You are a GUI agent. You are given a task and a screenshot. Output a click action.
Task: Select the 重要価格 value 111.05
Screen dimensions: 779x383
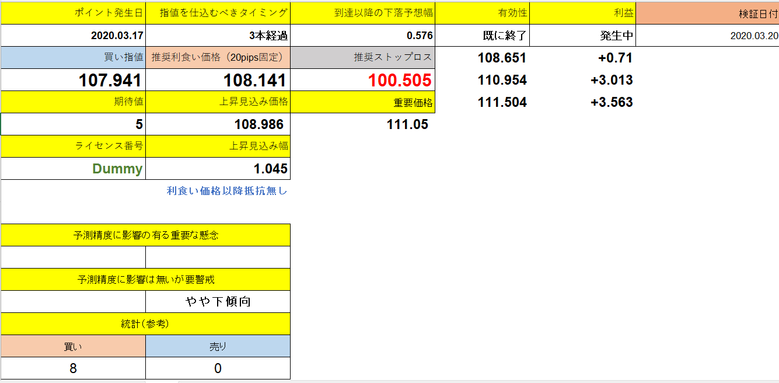(408, 124)
